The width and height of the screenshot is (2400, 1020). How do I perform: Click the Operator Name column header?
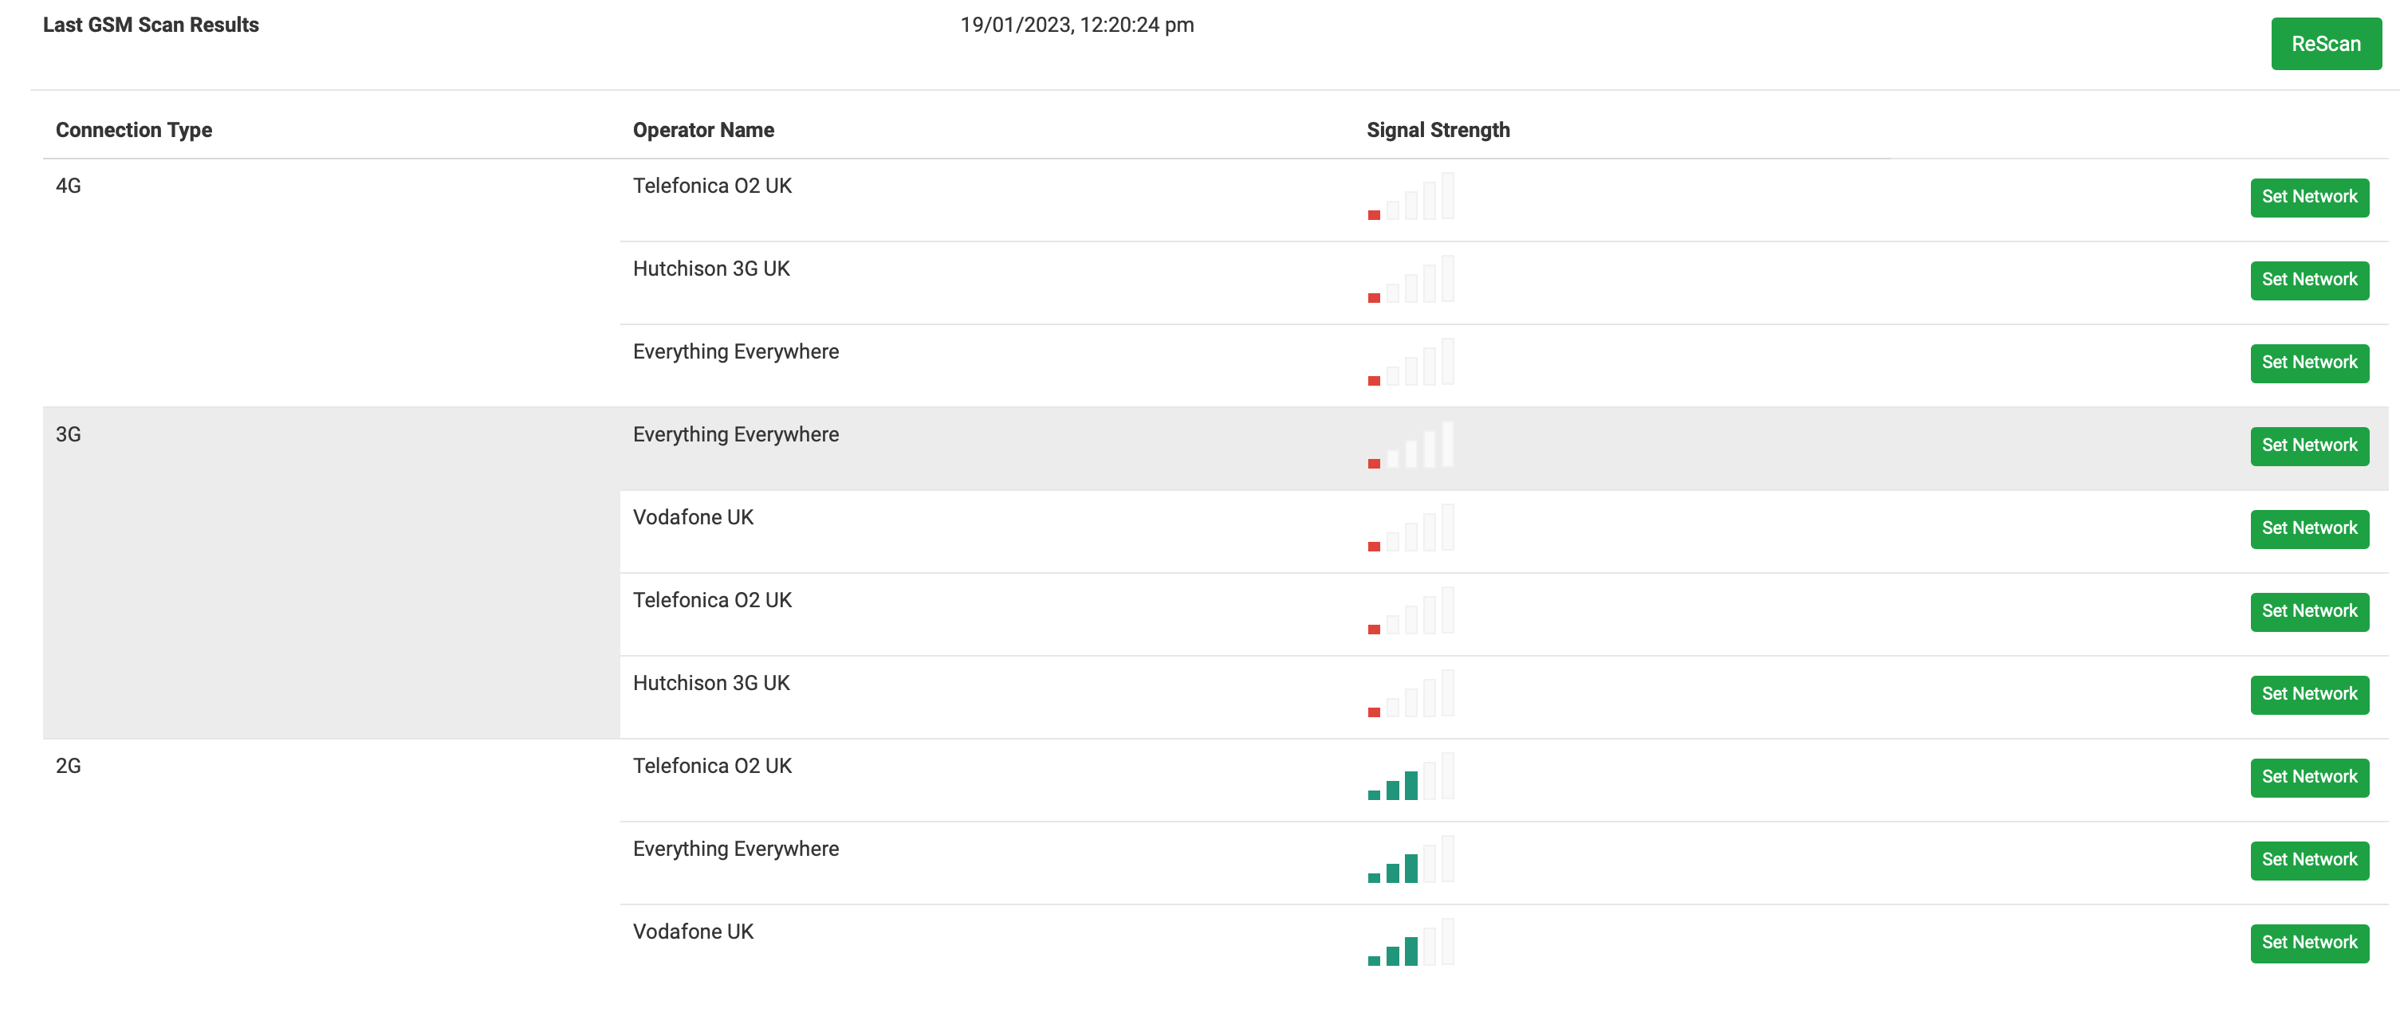point(703,131)
